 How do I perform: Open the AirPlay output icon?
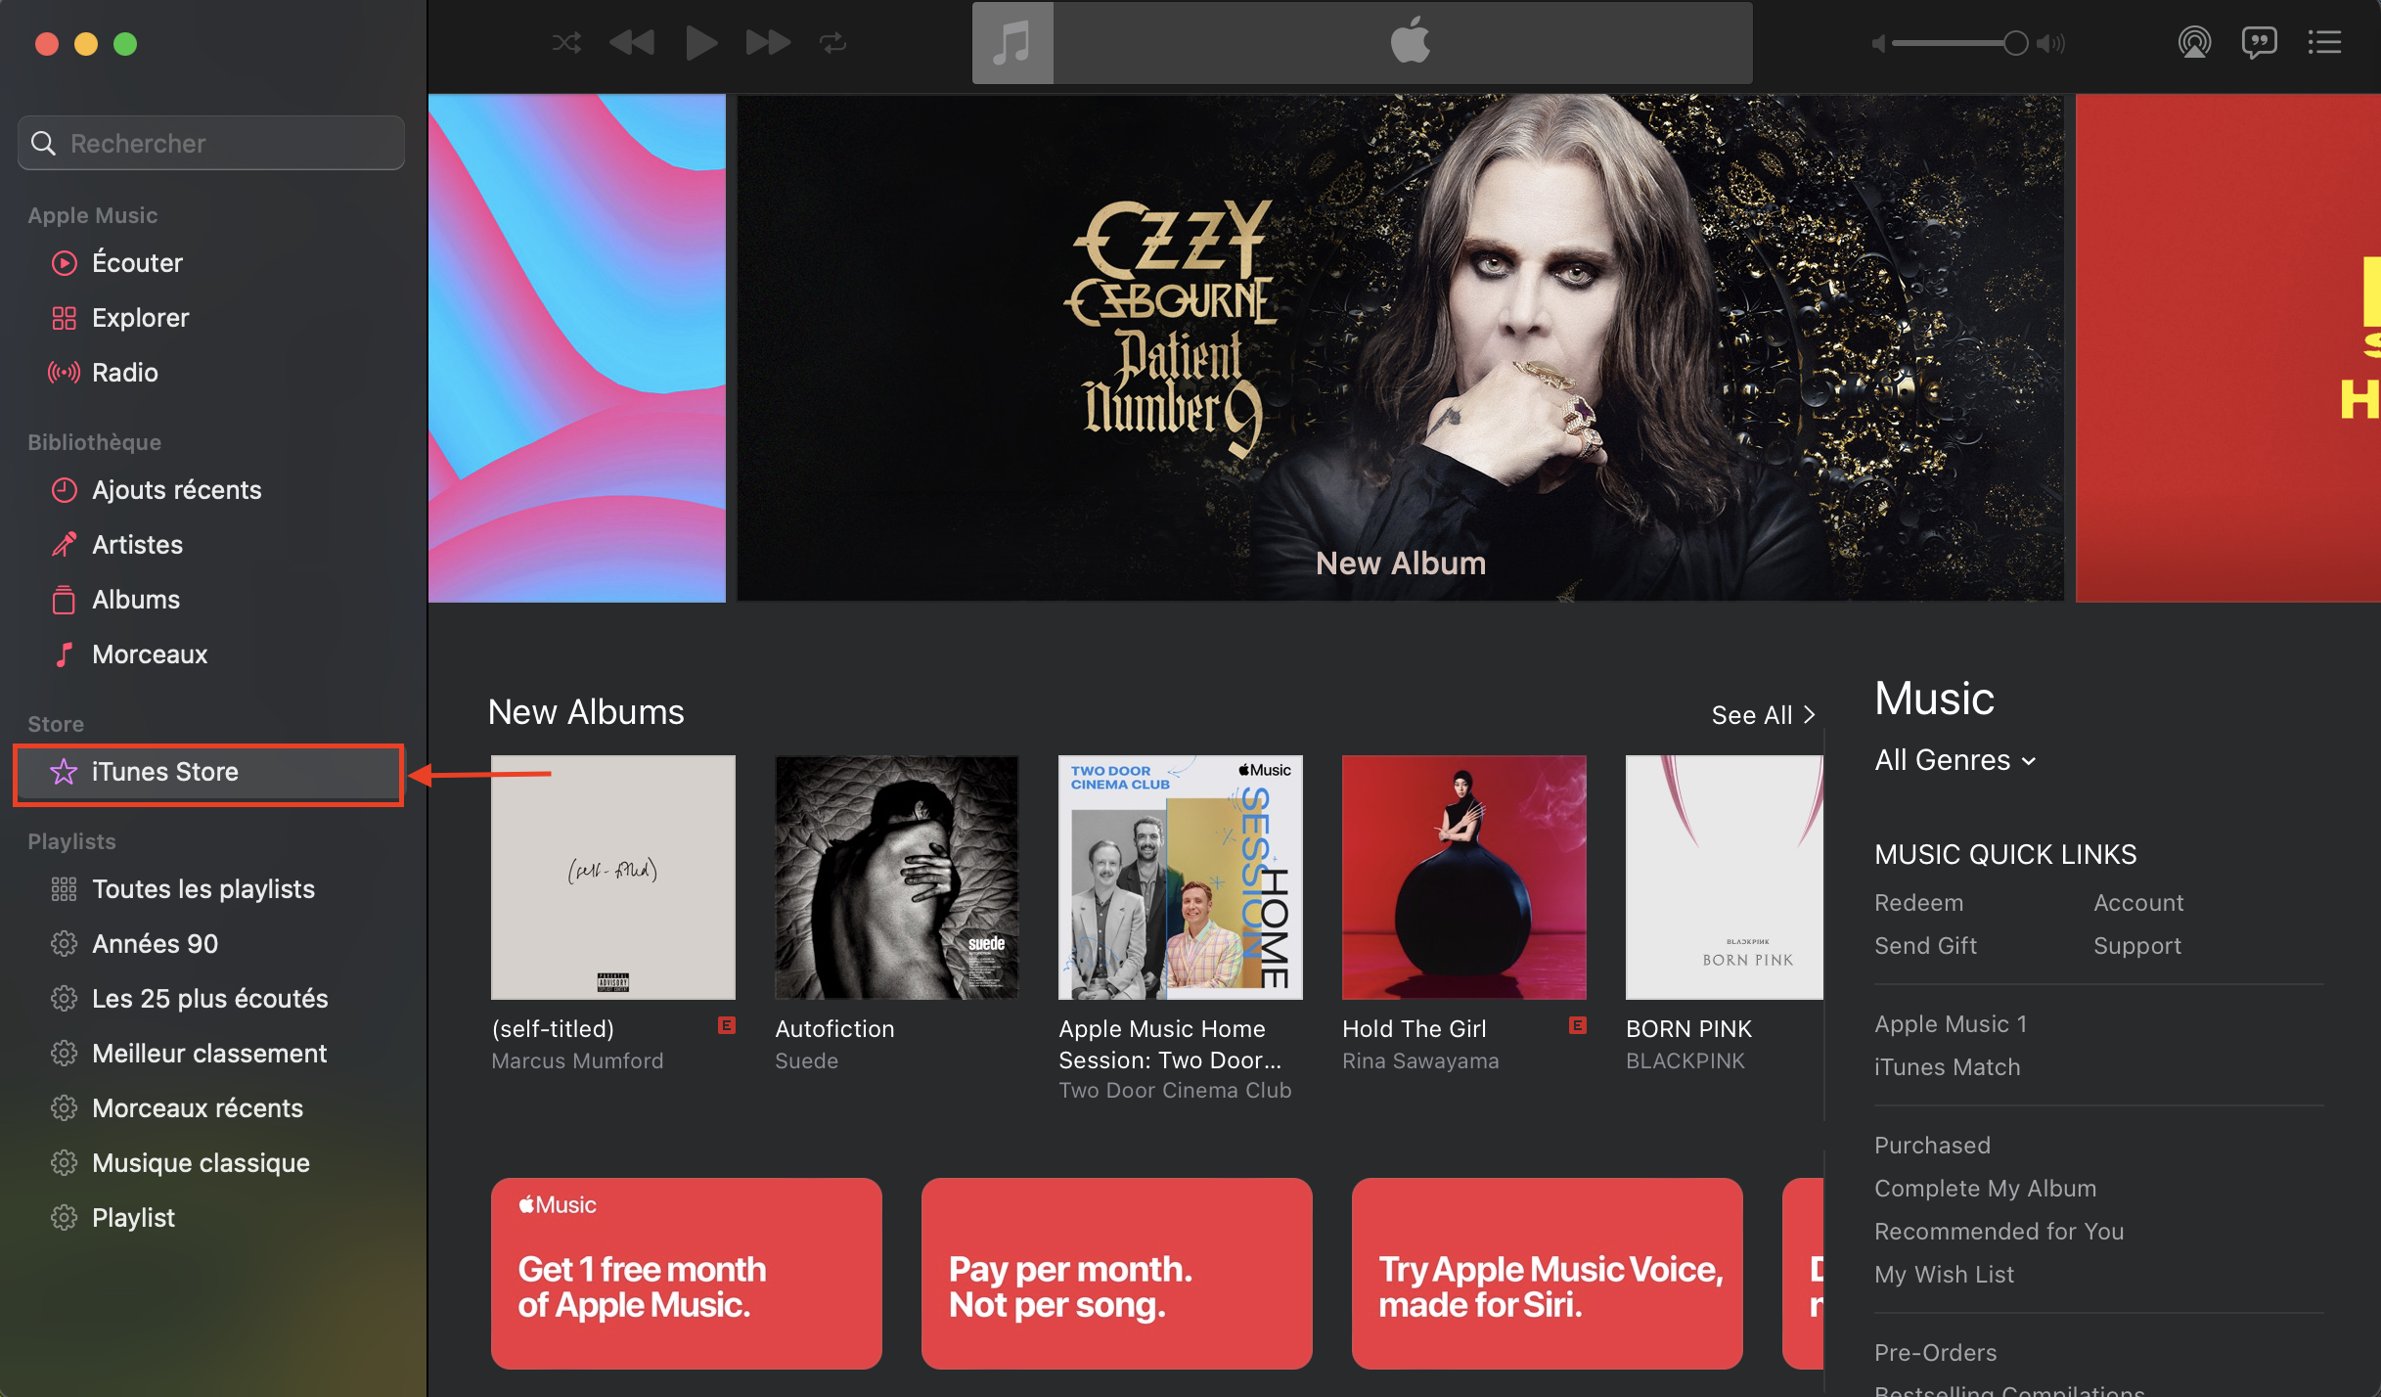pos(2194,42)
